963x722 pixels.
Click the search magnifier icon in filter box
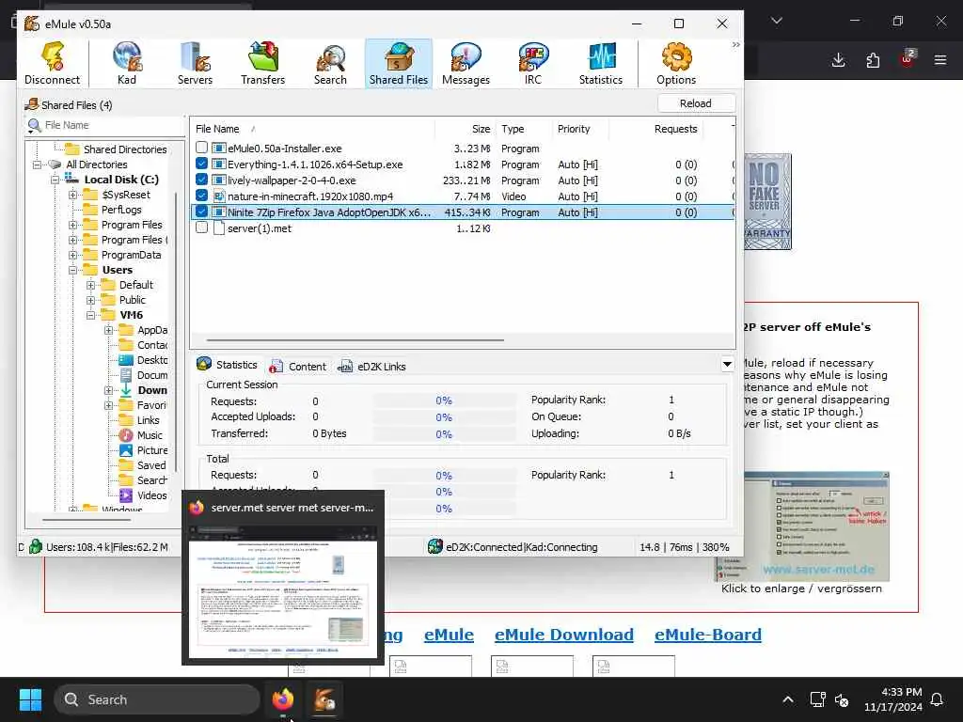click(35, 126)
